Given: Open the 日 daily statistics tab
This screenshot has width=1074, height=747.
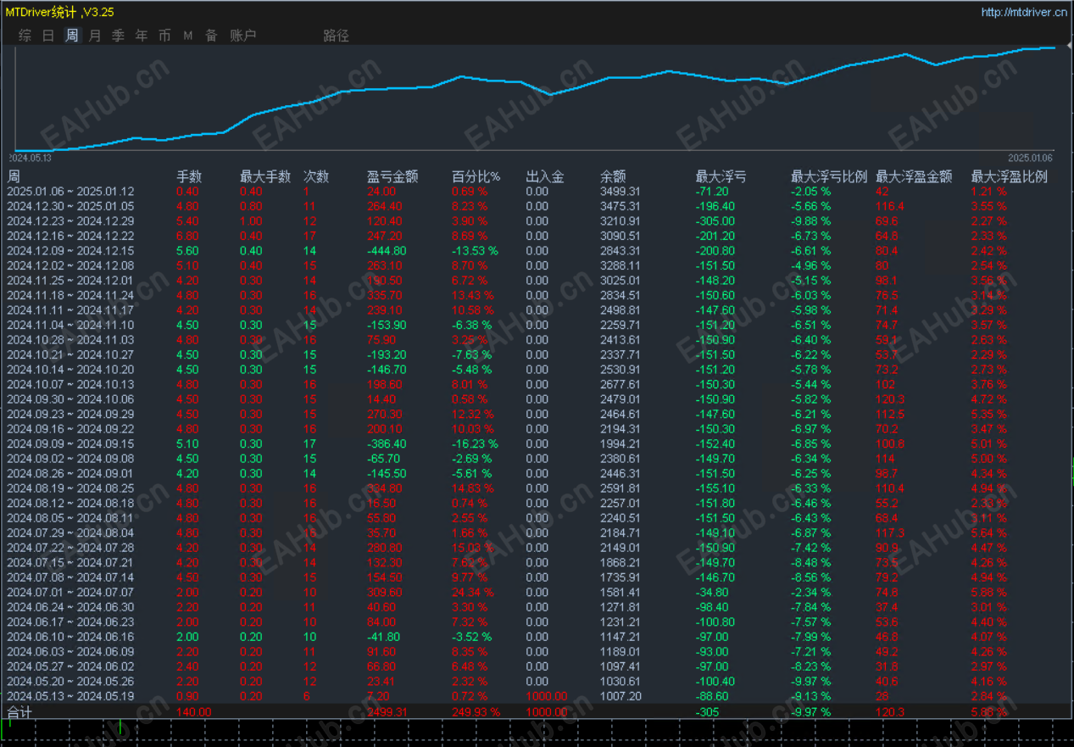Looking at the screenshot, I should (48, 36).
